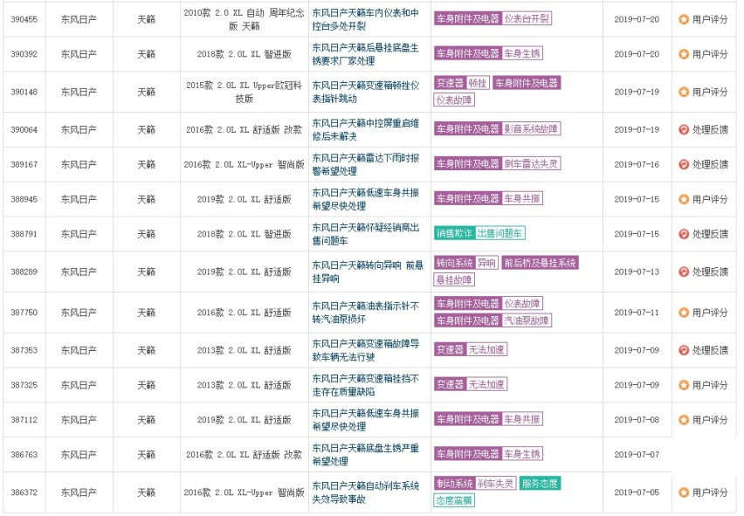This screenshot has height=516, width=744.
Task: Click the date 2019-07-11
Action: point(637,313)
